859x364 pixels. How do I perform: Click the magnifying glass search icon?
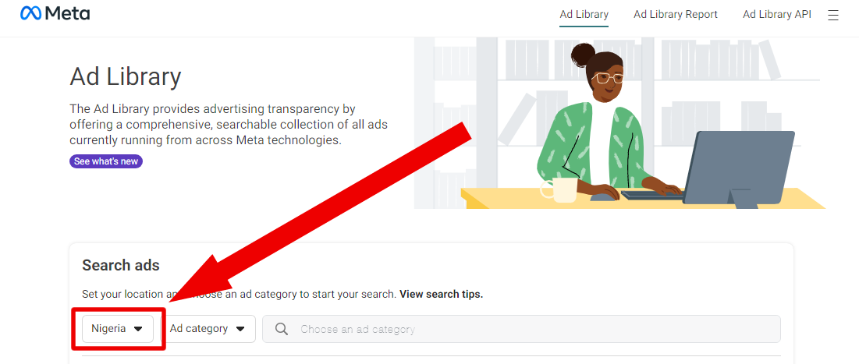point(282,329)
